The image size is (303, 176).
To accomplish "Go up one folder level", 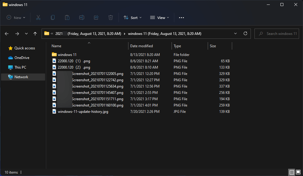I will coord(35,34).
